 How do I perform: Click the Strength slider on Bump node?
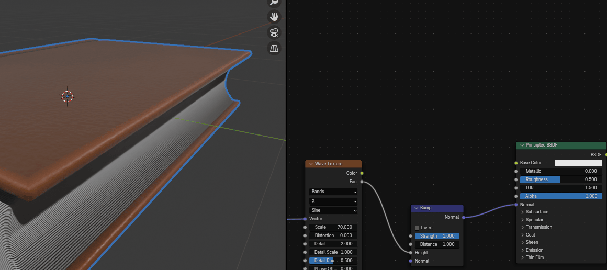[437, 236]
